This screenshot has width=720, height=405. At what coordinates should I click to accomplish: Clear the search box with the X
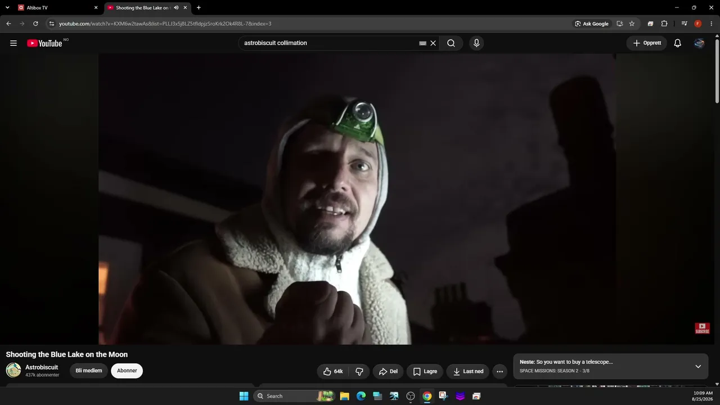point(433,43)
